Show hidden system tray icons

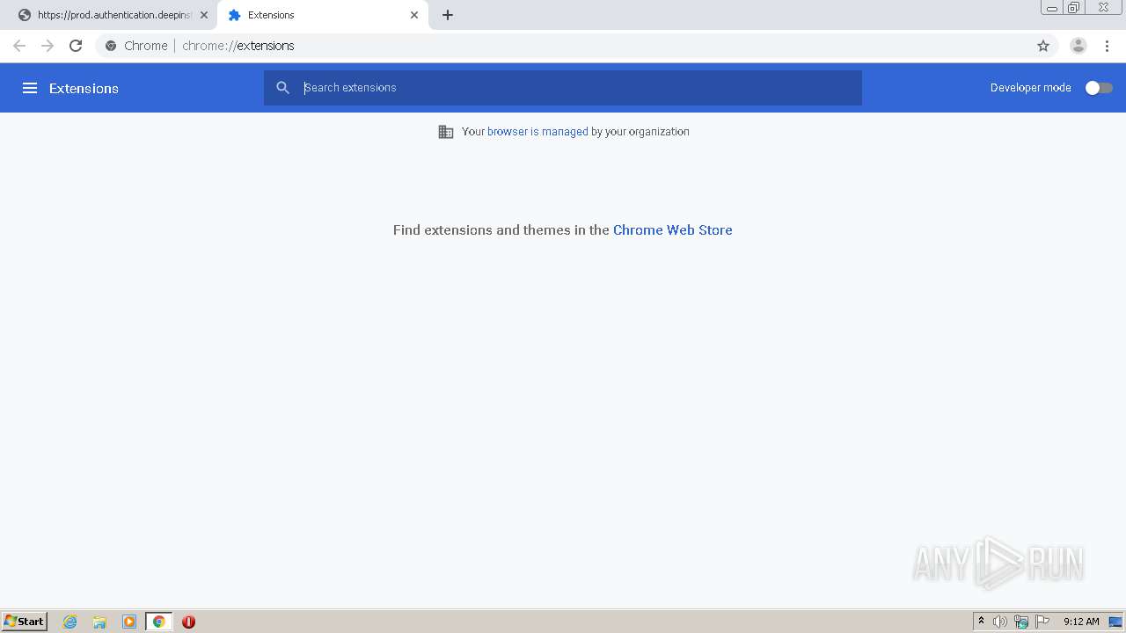[981, 622]
